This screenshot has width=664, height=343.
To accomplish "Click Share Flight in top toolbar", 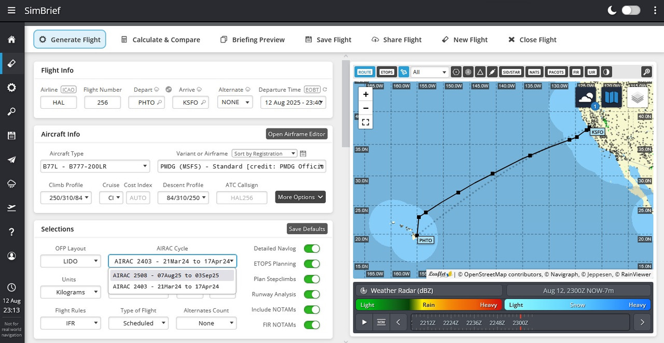I will coord(397,40).
